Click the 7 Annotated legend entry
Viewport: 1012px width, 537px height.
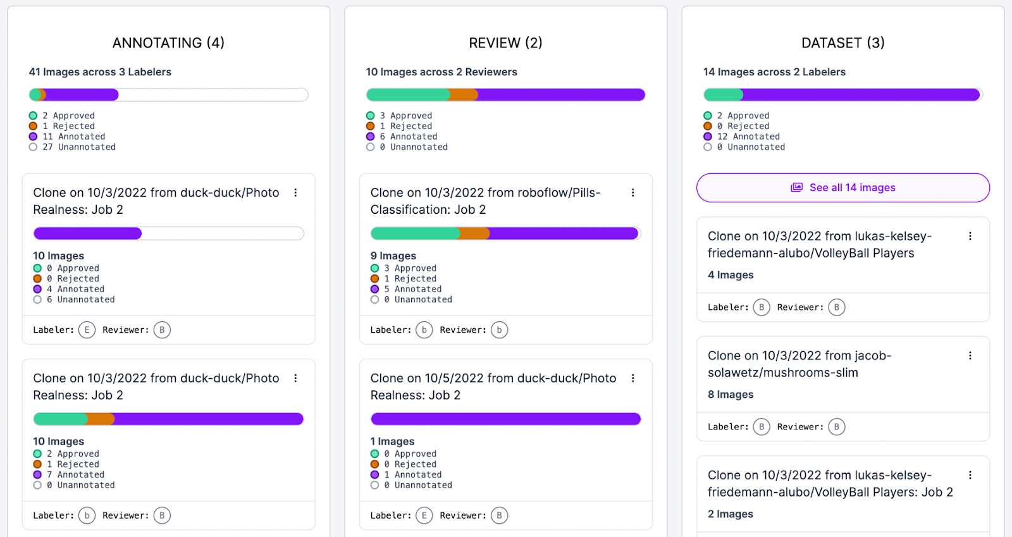69,475
